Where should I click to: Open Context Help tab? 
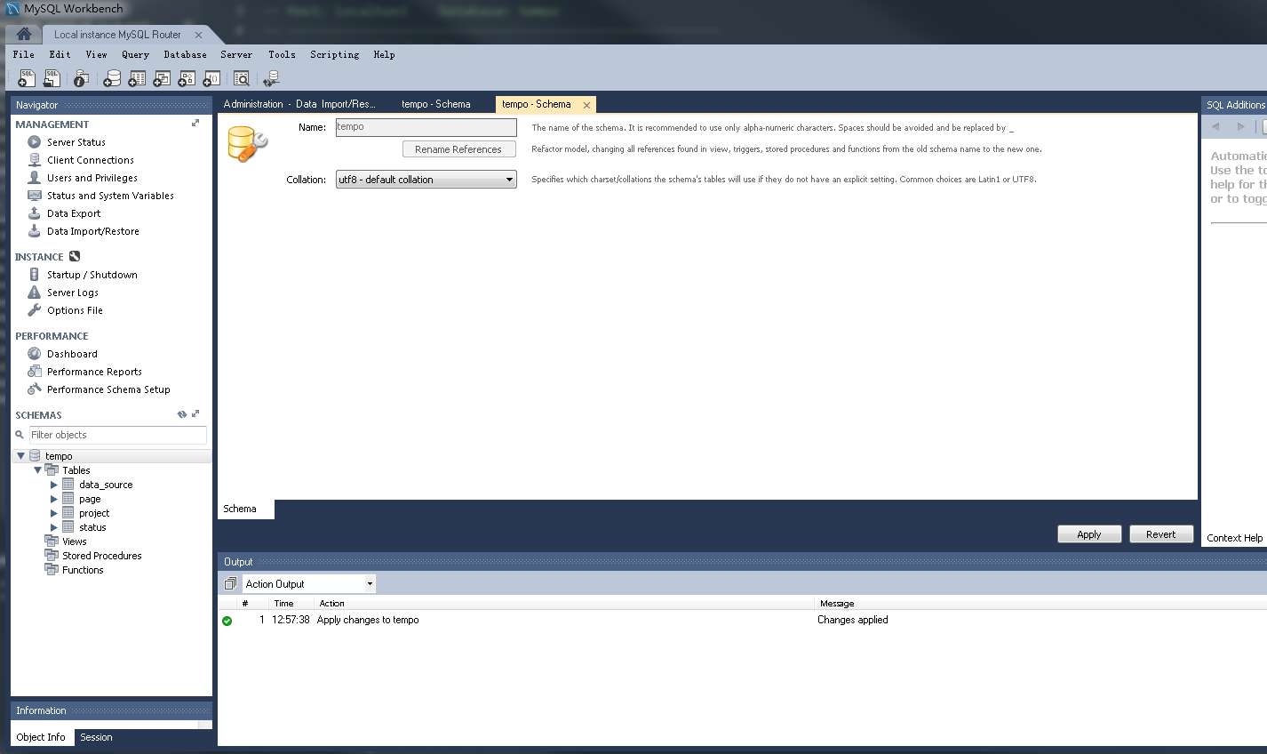tap(1234, 538)
